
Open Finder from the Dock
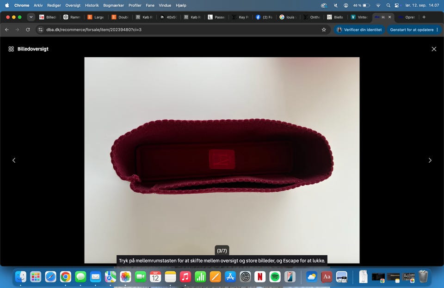coord(21,277)
